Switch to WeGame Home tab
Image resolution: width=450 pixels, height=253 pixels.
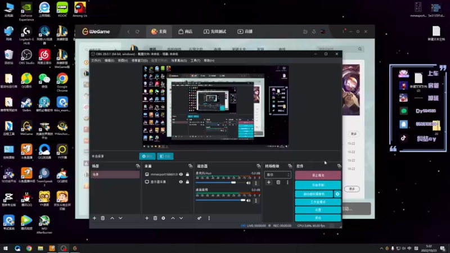[x=159, y=31]
